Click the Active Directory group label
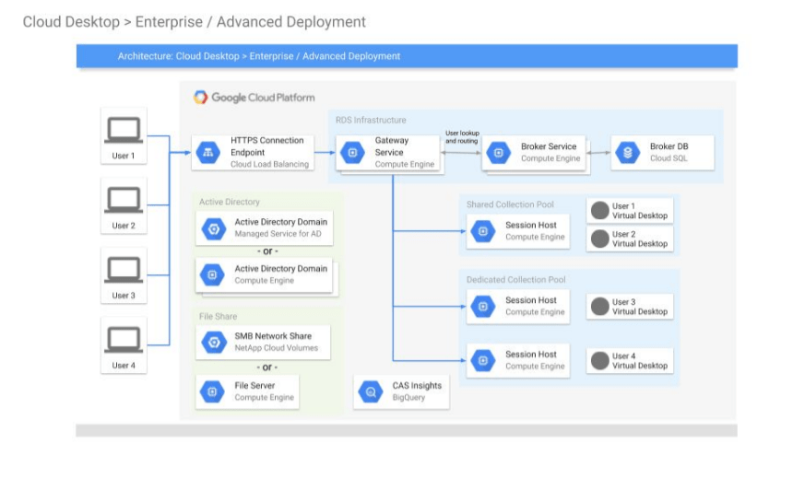Image resolution: width=793 pixels, height=478 pixels. pos(229,202)
